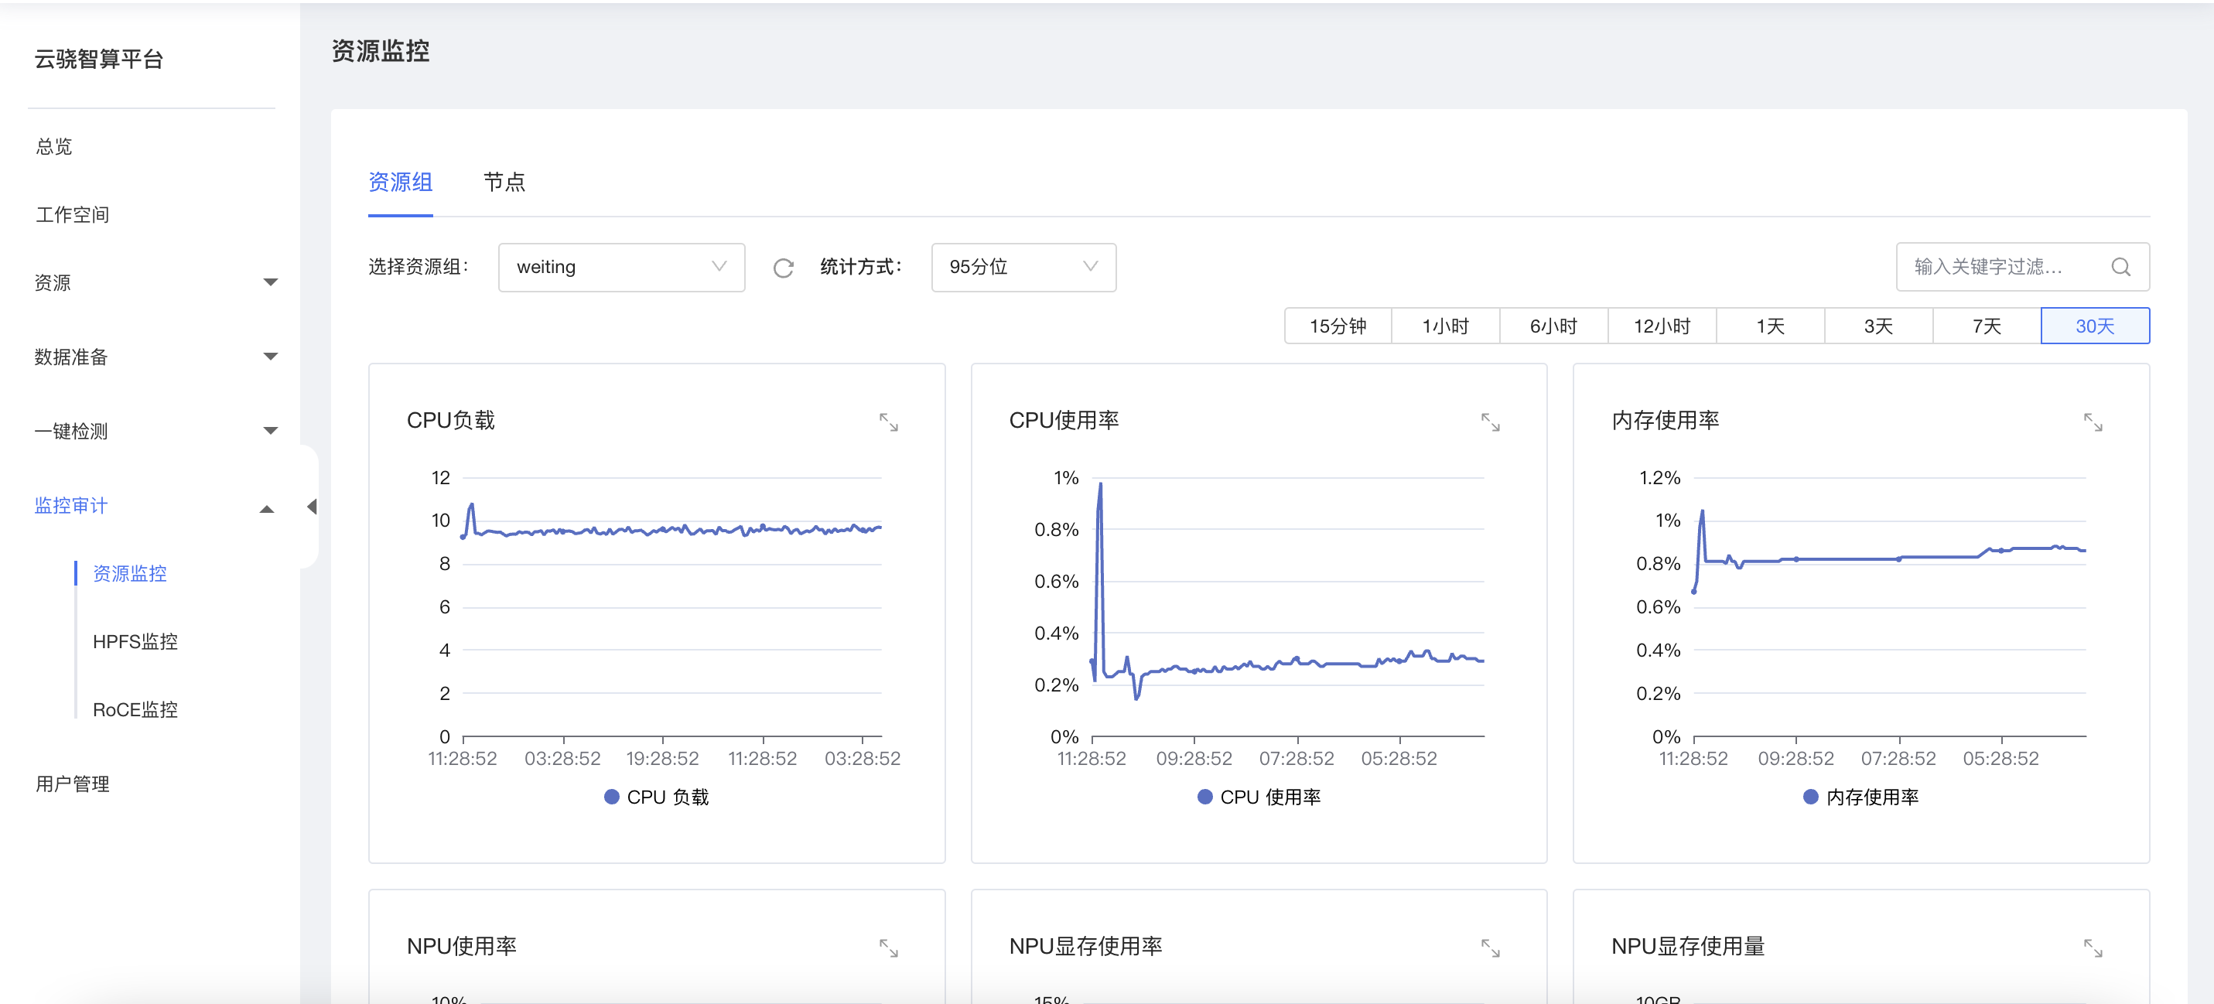Screen dimensions: 2214x1004
Task: Set time range to 30天
Action: (2096, 326)
